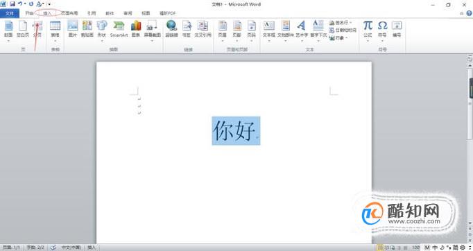Screen dimensions: 473x251
Task: Insert a Chart (图表) via ribbon icon
Action: pos(136,29)
